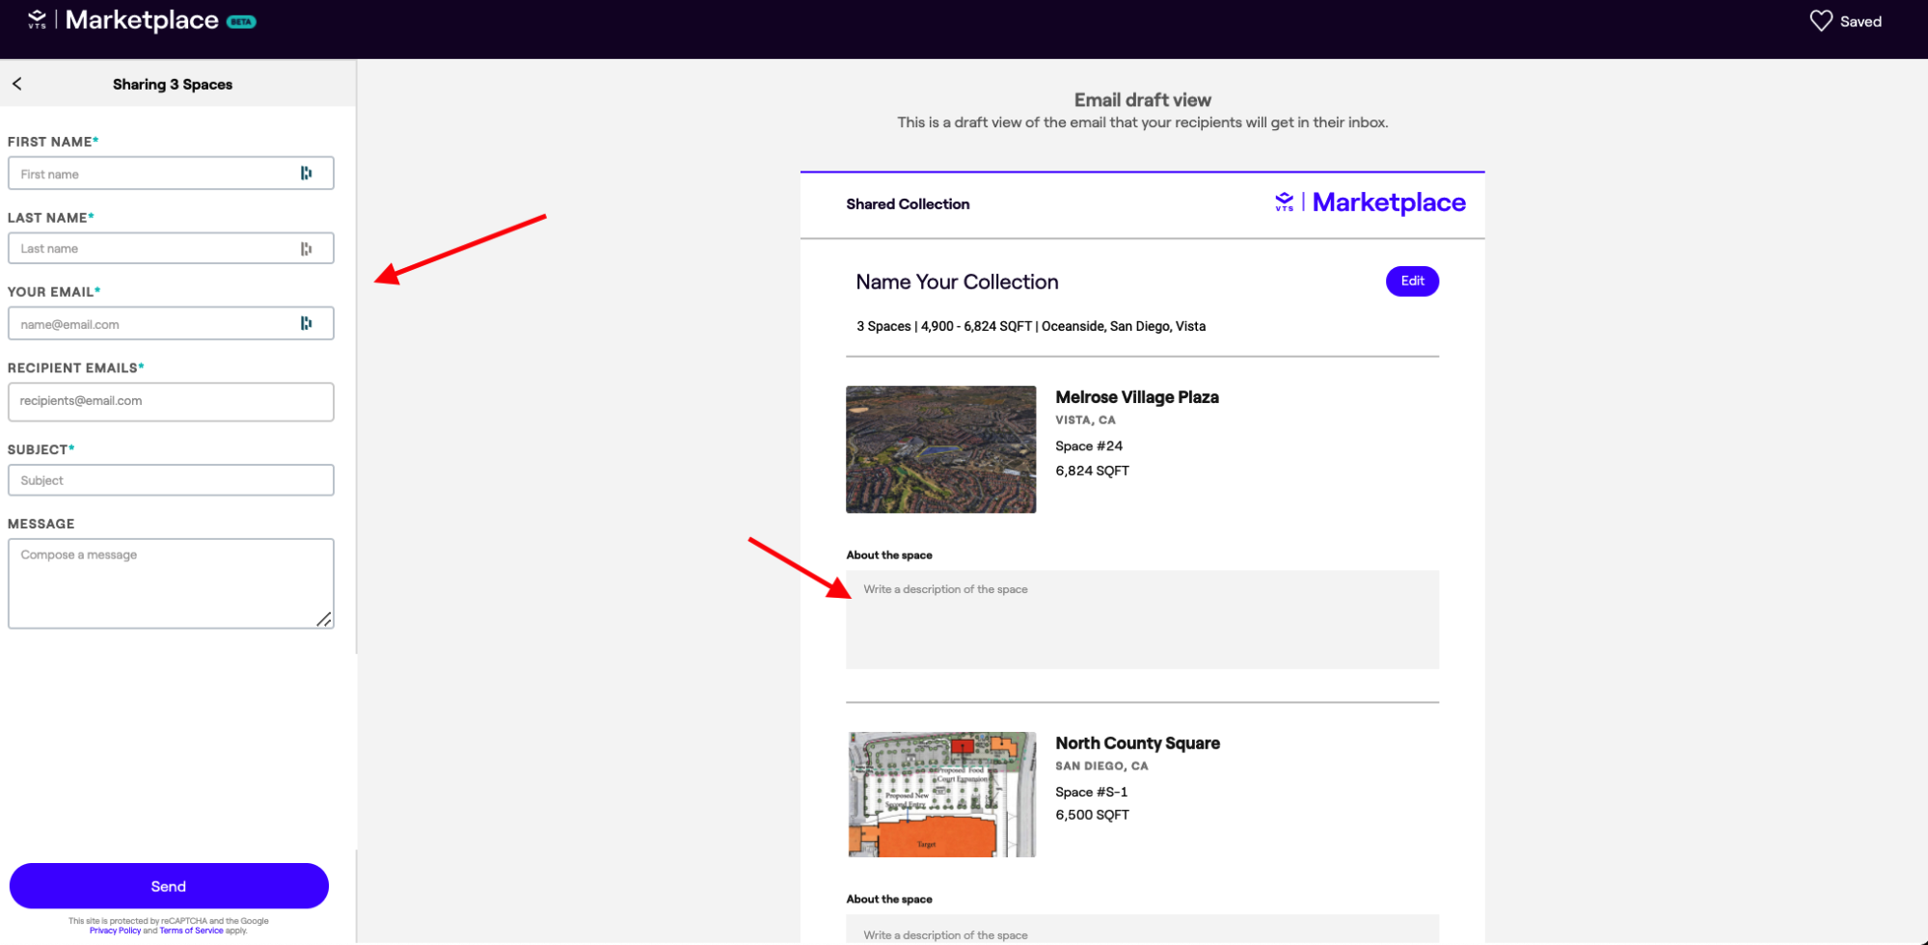Click the Name Your Collection heading
Screen dimensions: 1928x945
coord(957,283)
